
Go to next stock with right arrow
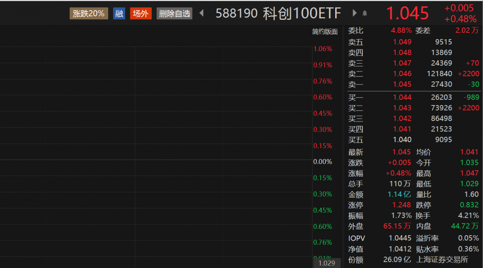coord(354,13)
